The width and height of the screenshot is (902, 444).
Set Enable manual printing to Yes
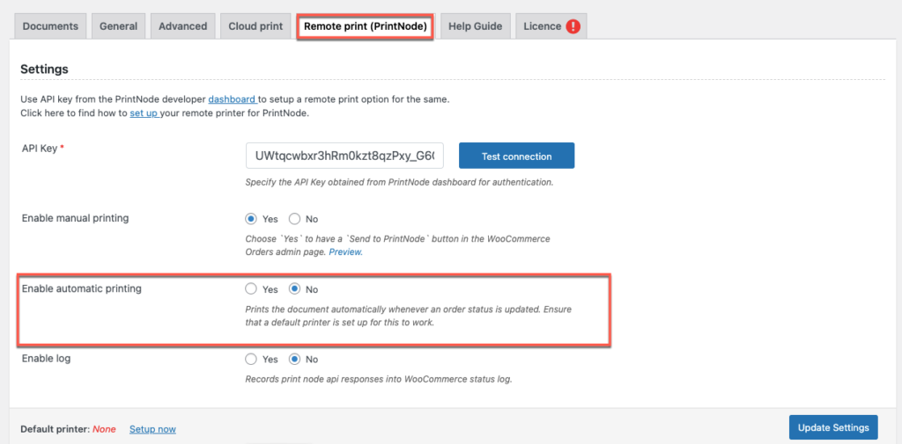click(250, 219)
